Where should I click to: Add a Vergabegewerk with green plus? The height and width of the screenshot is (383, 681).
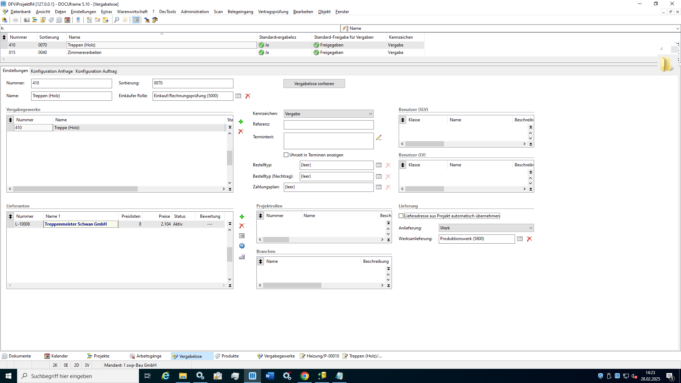click(241, 122)
